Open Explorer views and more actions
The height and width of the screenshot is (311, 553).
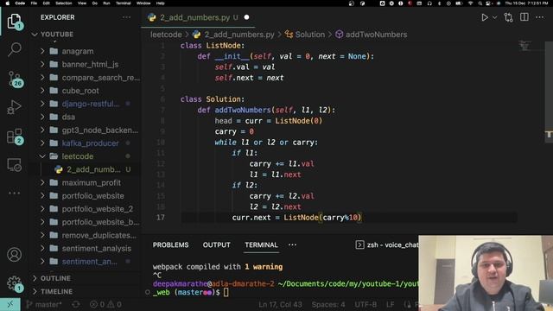[126, 17]
